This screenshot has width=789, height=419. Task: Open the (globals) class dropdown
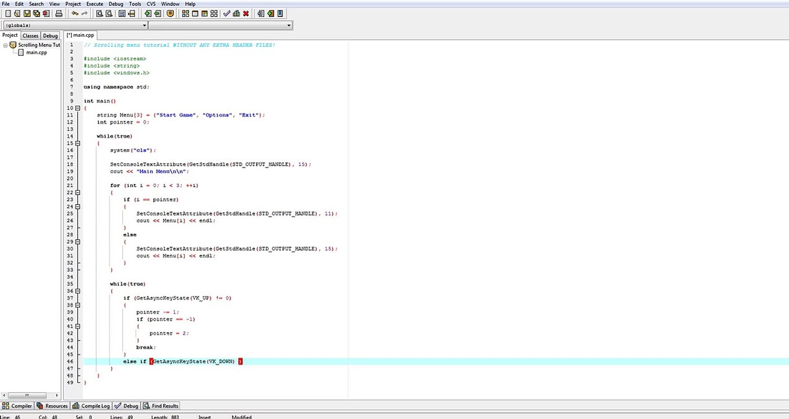point(76,25)
